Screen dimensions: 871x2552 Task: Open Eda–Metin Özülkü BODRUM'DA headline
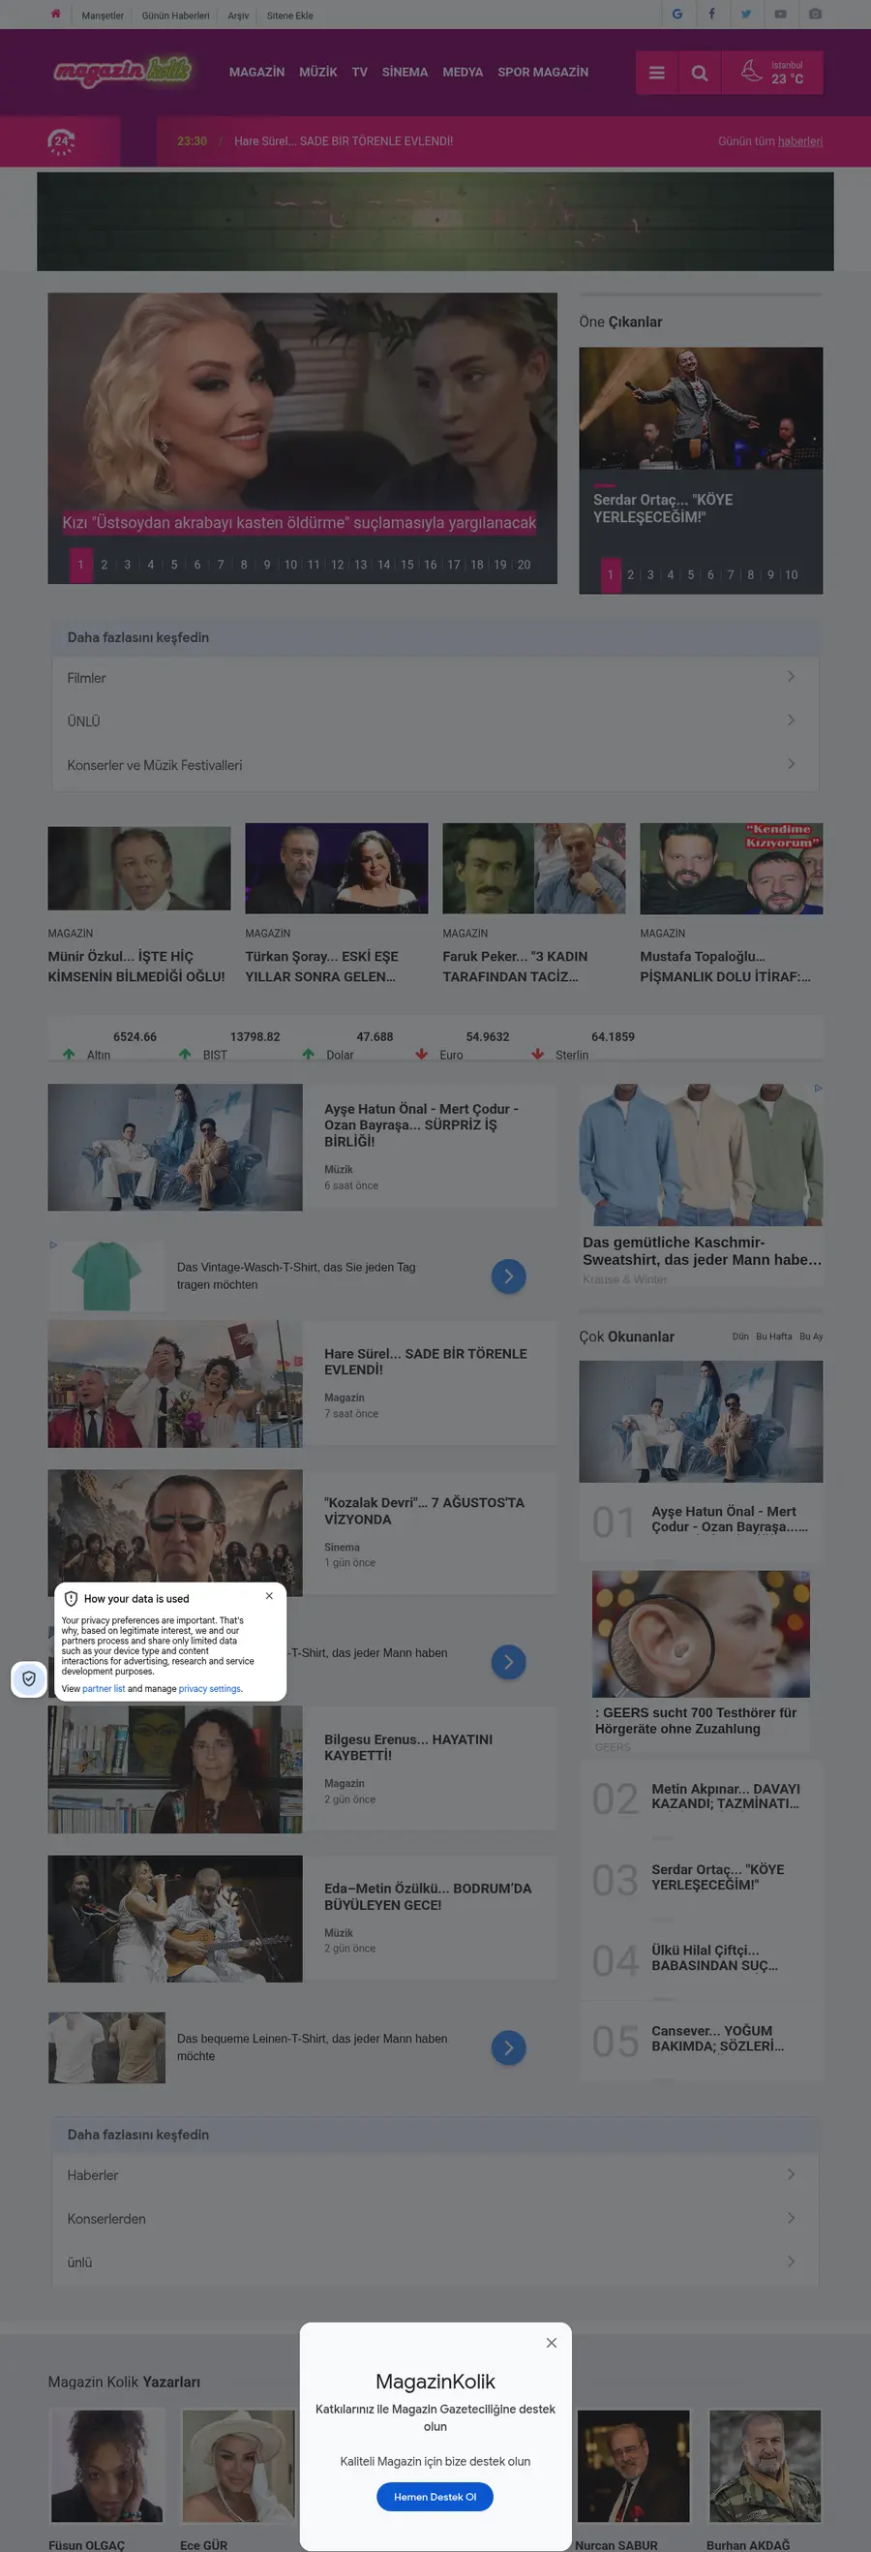point(428,1896)
